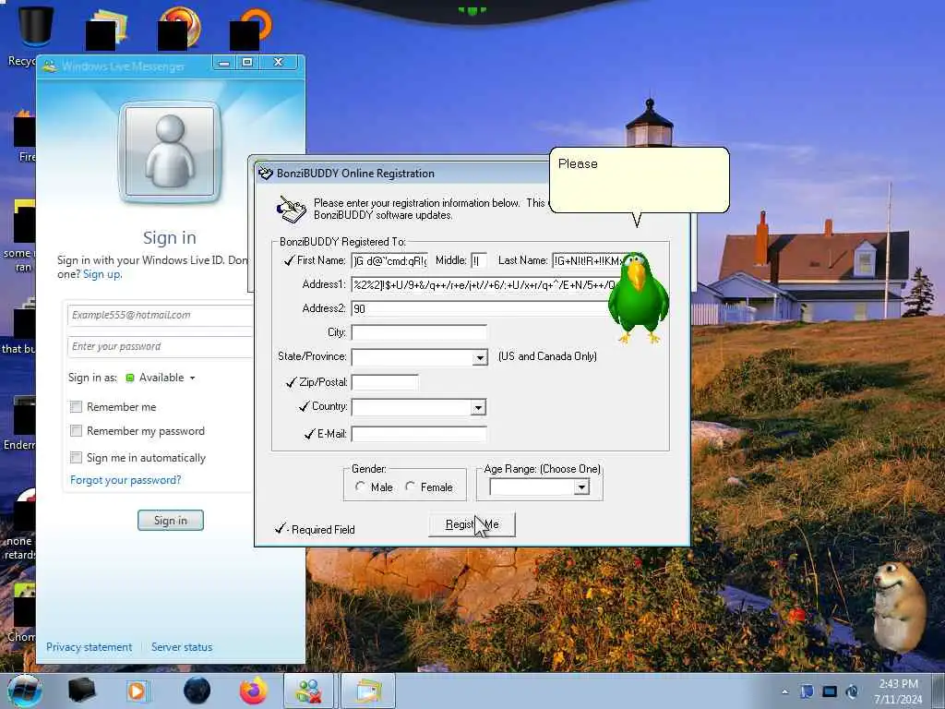Enable Remember my password
The width and height of the screenshot is (945, 709).
point(76,431)
